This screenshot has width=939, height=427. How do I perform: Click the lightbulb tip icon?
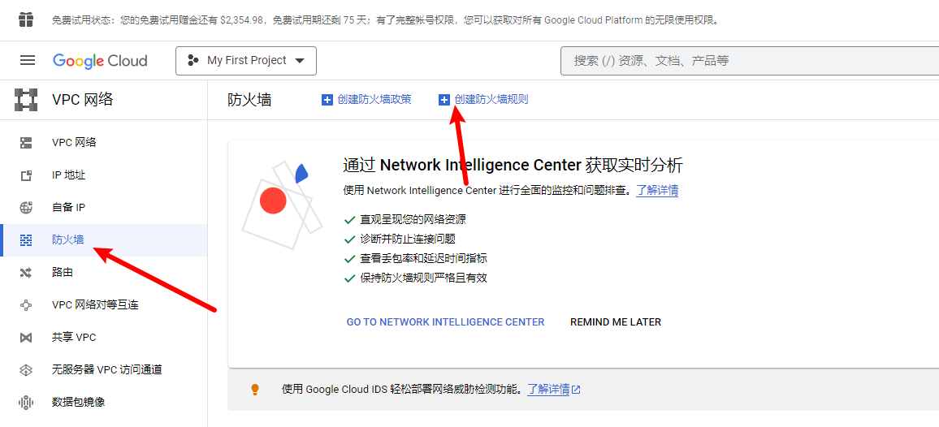(x=254, y=390)
